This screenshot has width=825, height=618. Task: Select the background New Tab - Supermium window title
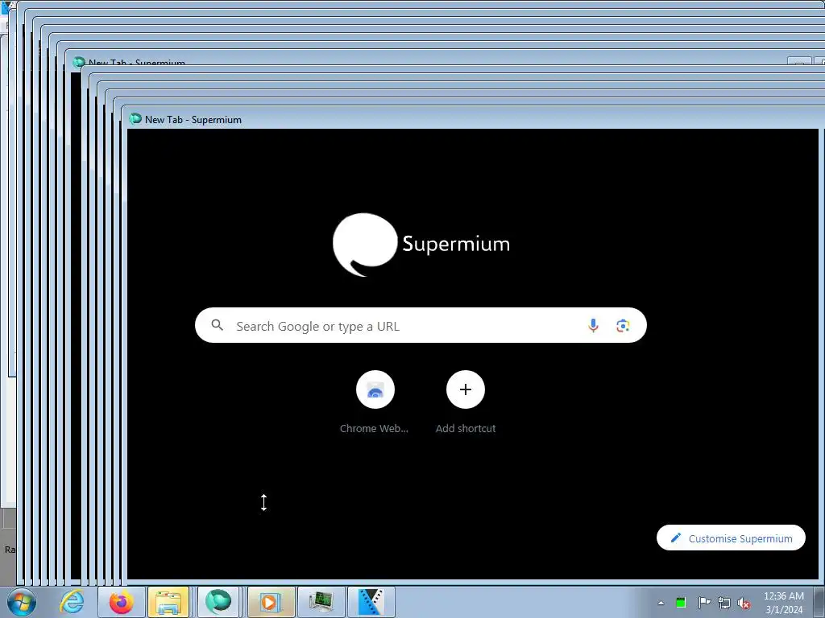[137, 63]
